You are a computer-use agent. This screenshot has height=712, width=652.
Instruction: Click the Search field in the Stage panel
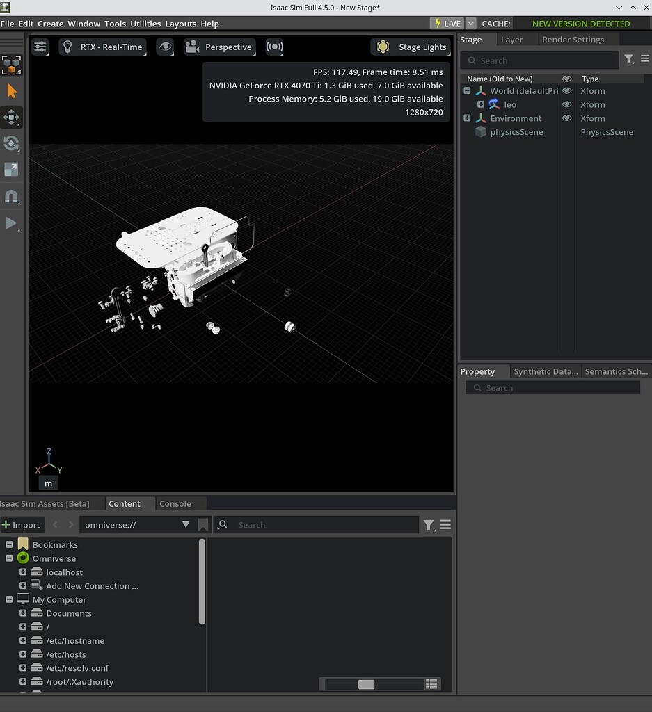pyautogui.click(x=543, y=60)
